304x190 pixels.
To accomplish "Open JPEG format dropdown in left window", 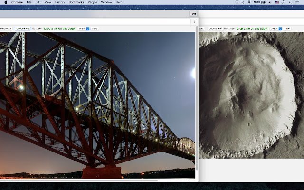I will [84, 28].
